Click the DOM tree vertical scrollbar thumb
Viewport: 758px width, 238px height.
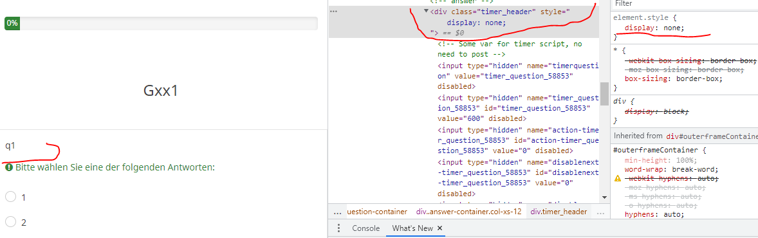pyautogui.click(x=604, y=93)
